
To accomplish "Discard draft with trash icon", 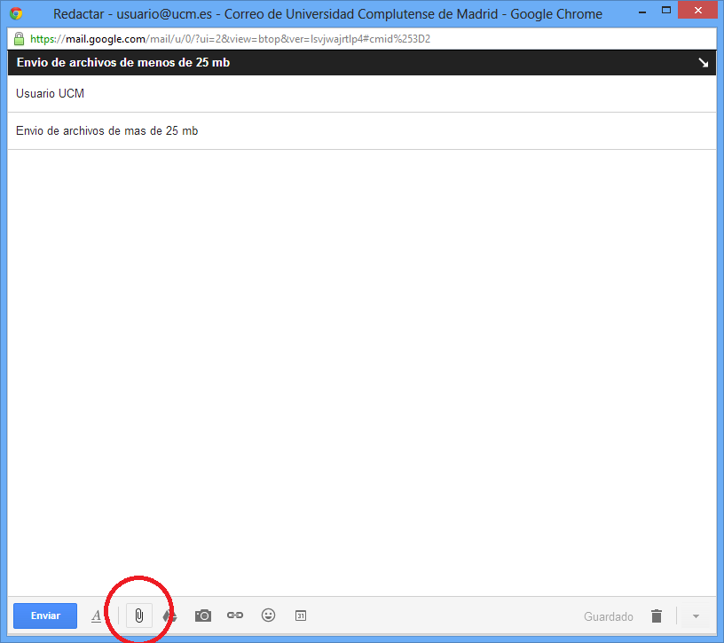I will click(657, 616).
